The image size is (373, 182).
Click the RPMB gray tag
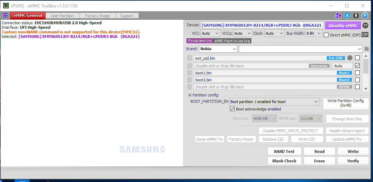click(344, 87)
